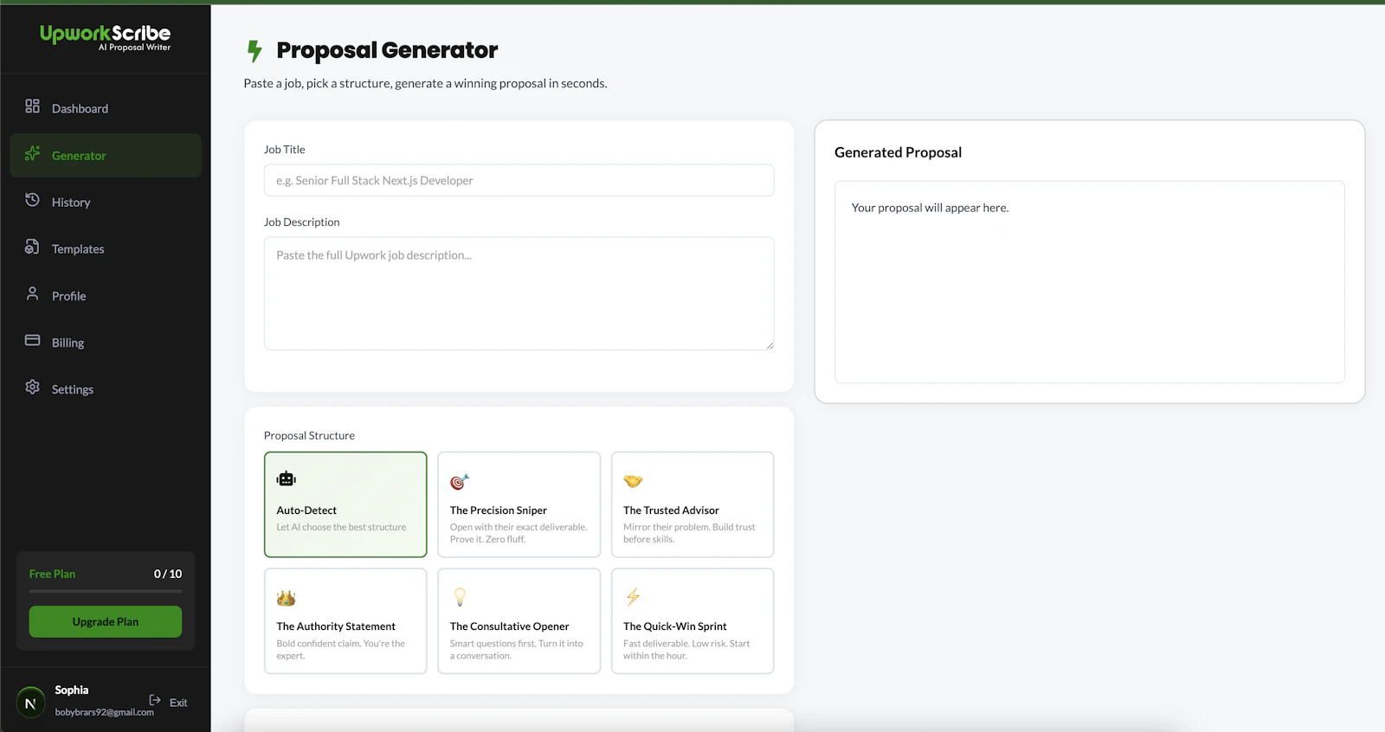The width and height of the screenshot is (1385, 732).
Task: Click the Generated Proposal output box
Action: coord(1090,281)
